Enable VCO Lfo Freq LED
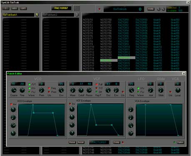This screenshot has width=191, height=156. click(x=49, y=88)
